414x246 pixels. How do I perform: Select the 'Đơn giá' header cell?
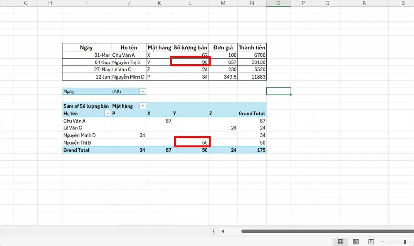[223, 47]
